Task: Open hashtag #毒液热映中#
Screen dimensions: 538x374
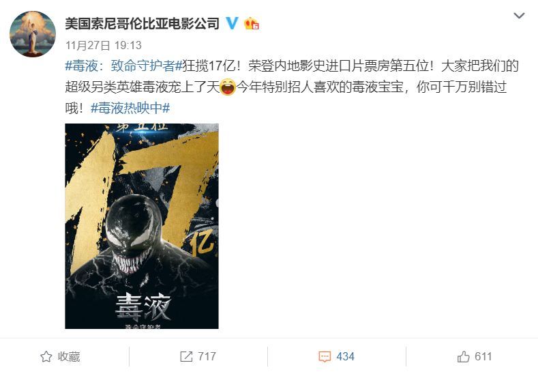Action: click(x=130, y=109)
